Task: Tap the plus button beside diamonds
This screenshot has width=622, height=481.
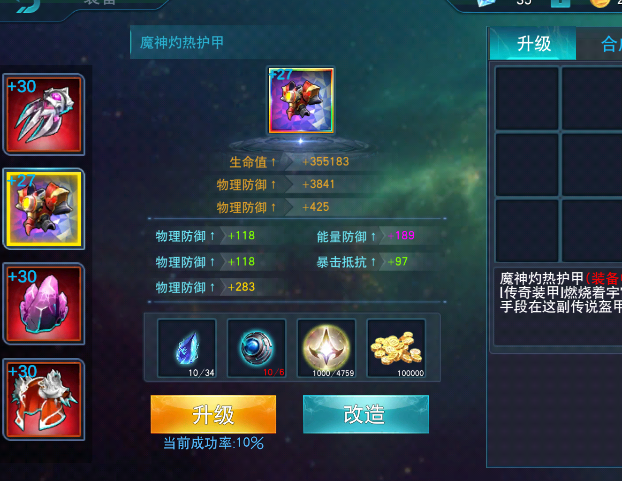Action: pyautogui.click(x=560, y=2)
